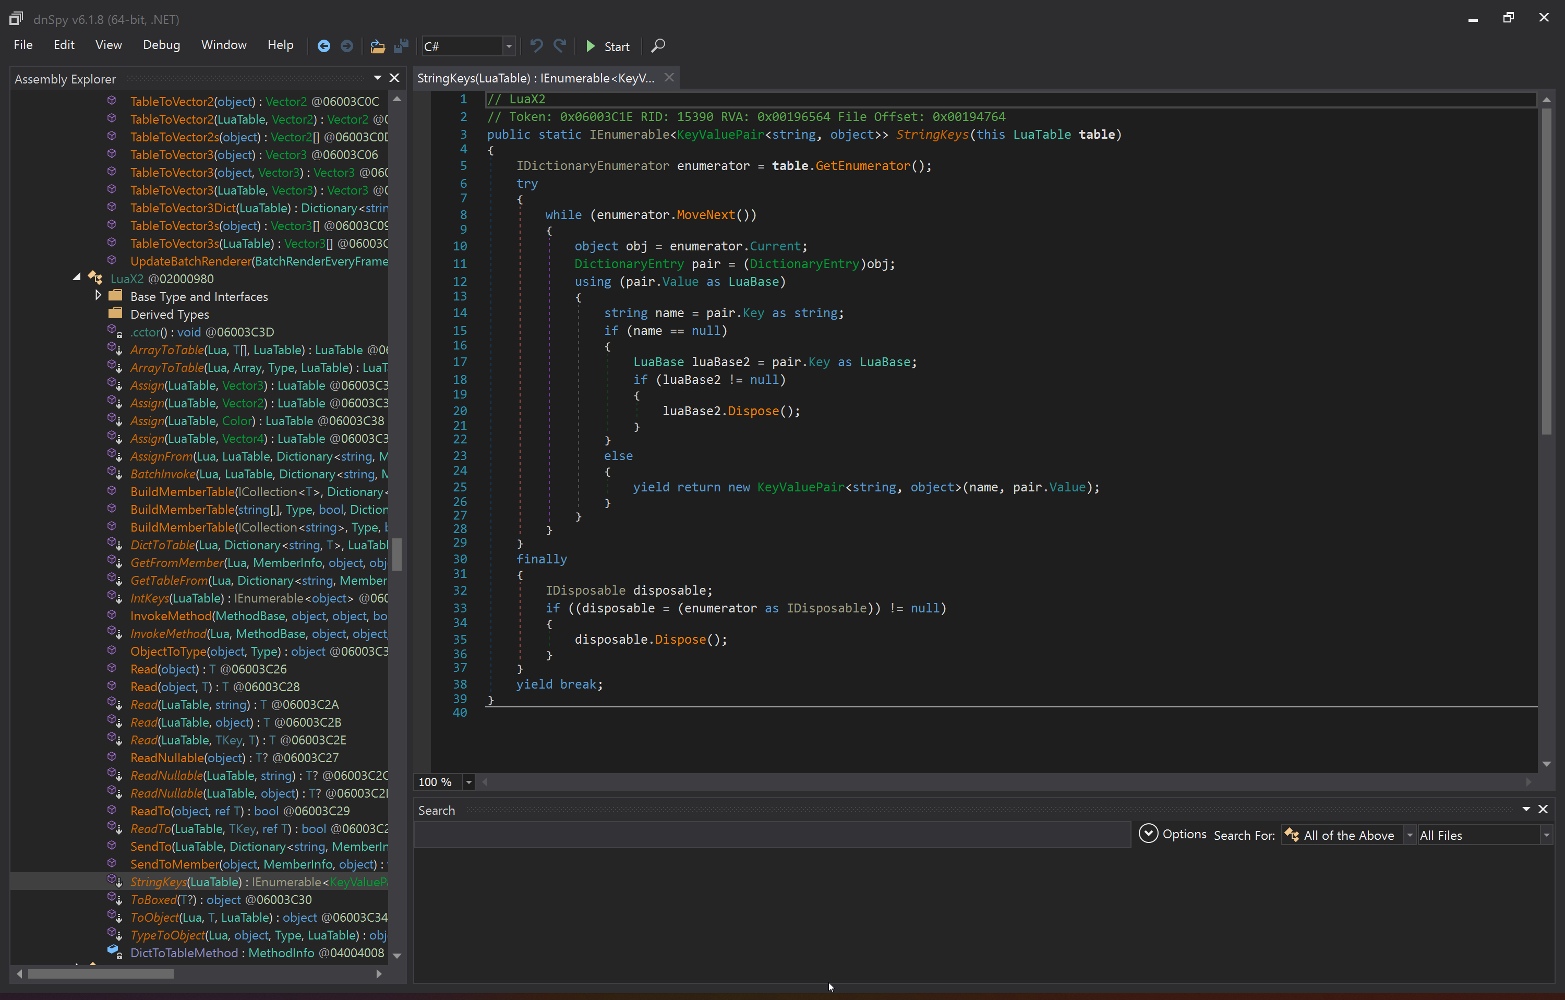The width and height of the screenshot is (1565, 1000).
Task: Click inside the Search text field
Action: 767,835
